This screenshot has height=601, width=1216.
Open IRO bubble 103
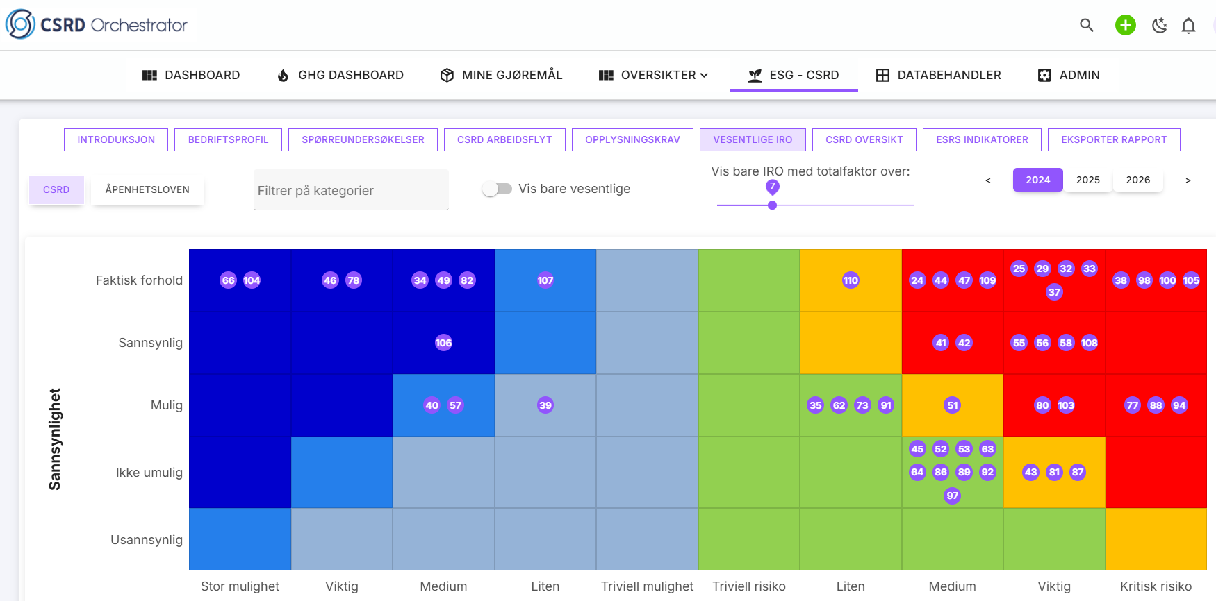point(1066,405)
